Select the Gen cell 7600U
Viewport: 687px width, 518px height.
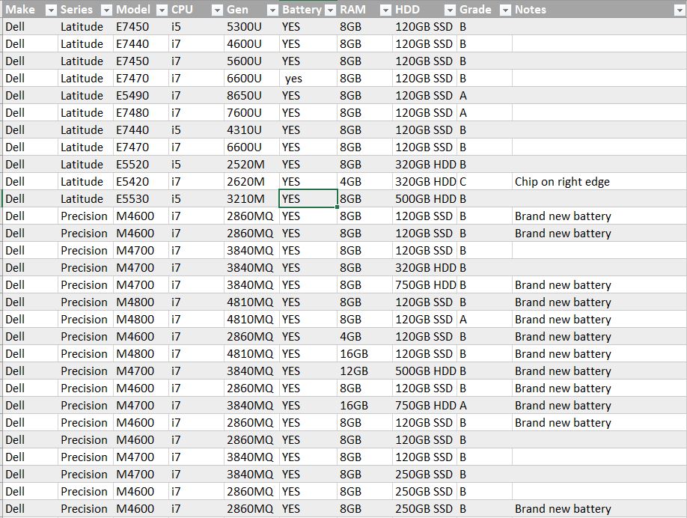coord(252,112)
